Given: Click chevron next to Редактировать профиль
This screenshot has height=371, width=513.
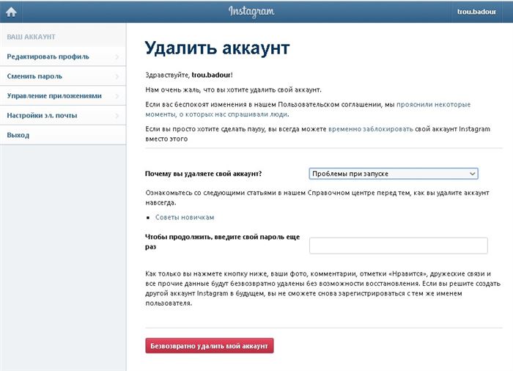Looking at the screenshot, I should pos(117,56).
